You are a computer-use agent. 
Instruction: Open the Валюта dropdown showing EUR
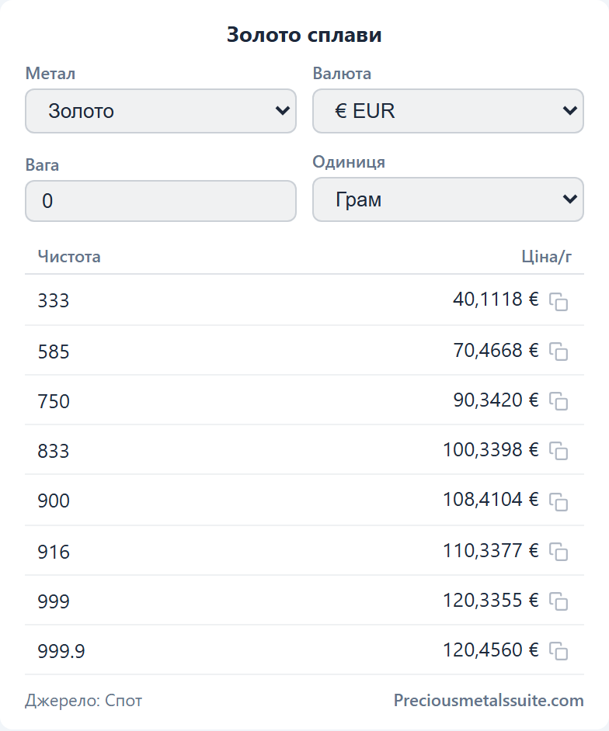click(x=448, y=111)
